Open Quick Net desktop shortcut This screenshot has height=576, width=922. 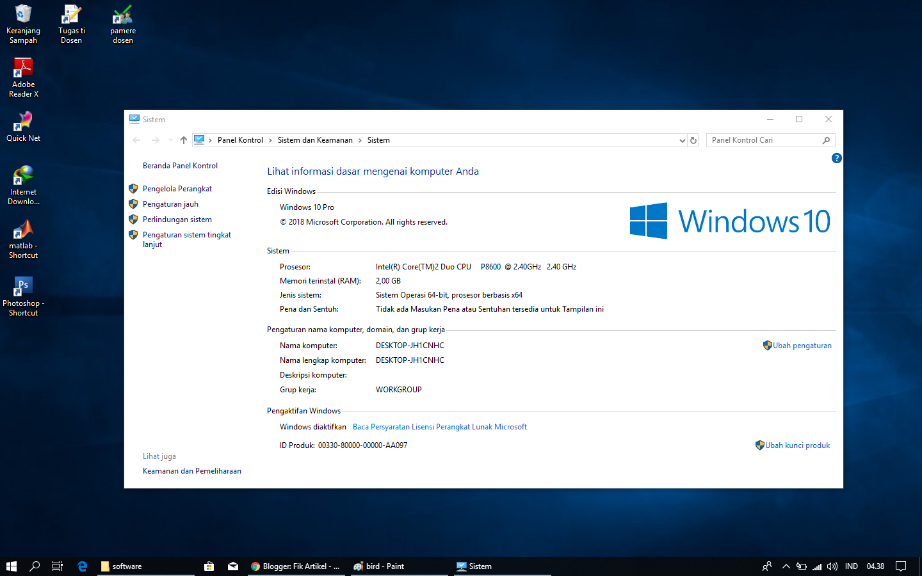23,127
